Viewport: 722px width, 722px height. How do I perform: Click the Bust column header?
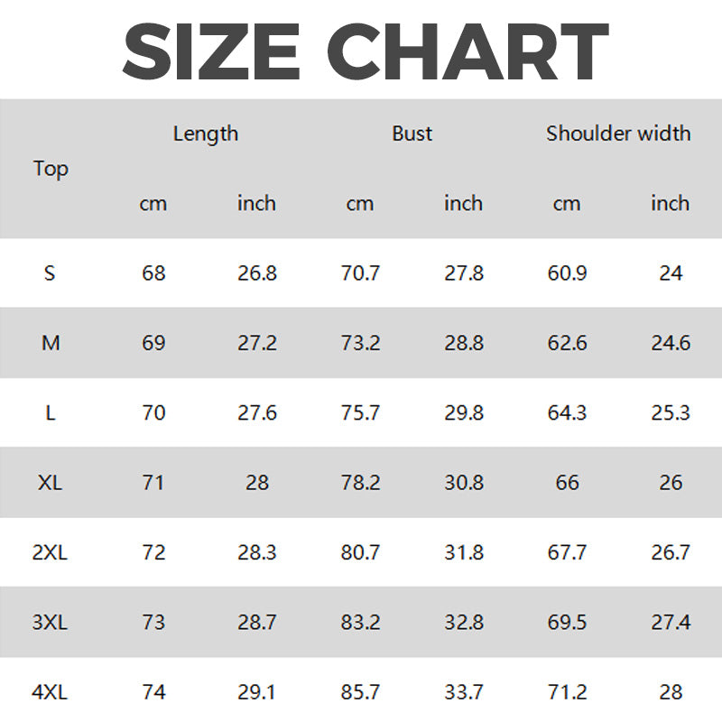click(412, 134)
